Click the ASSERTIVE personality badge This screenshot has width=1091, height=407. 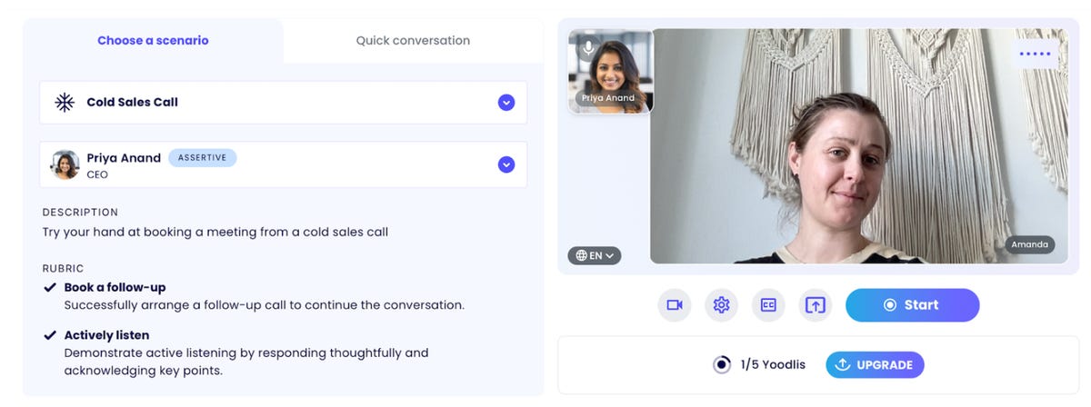point(203,158)
